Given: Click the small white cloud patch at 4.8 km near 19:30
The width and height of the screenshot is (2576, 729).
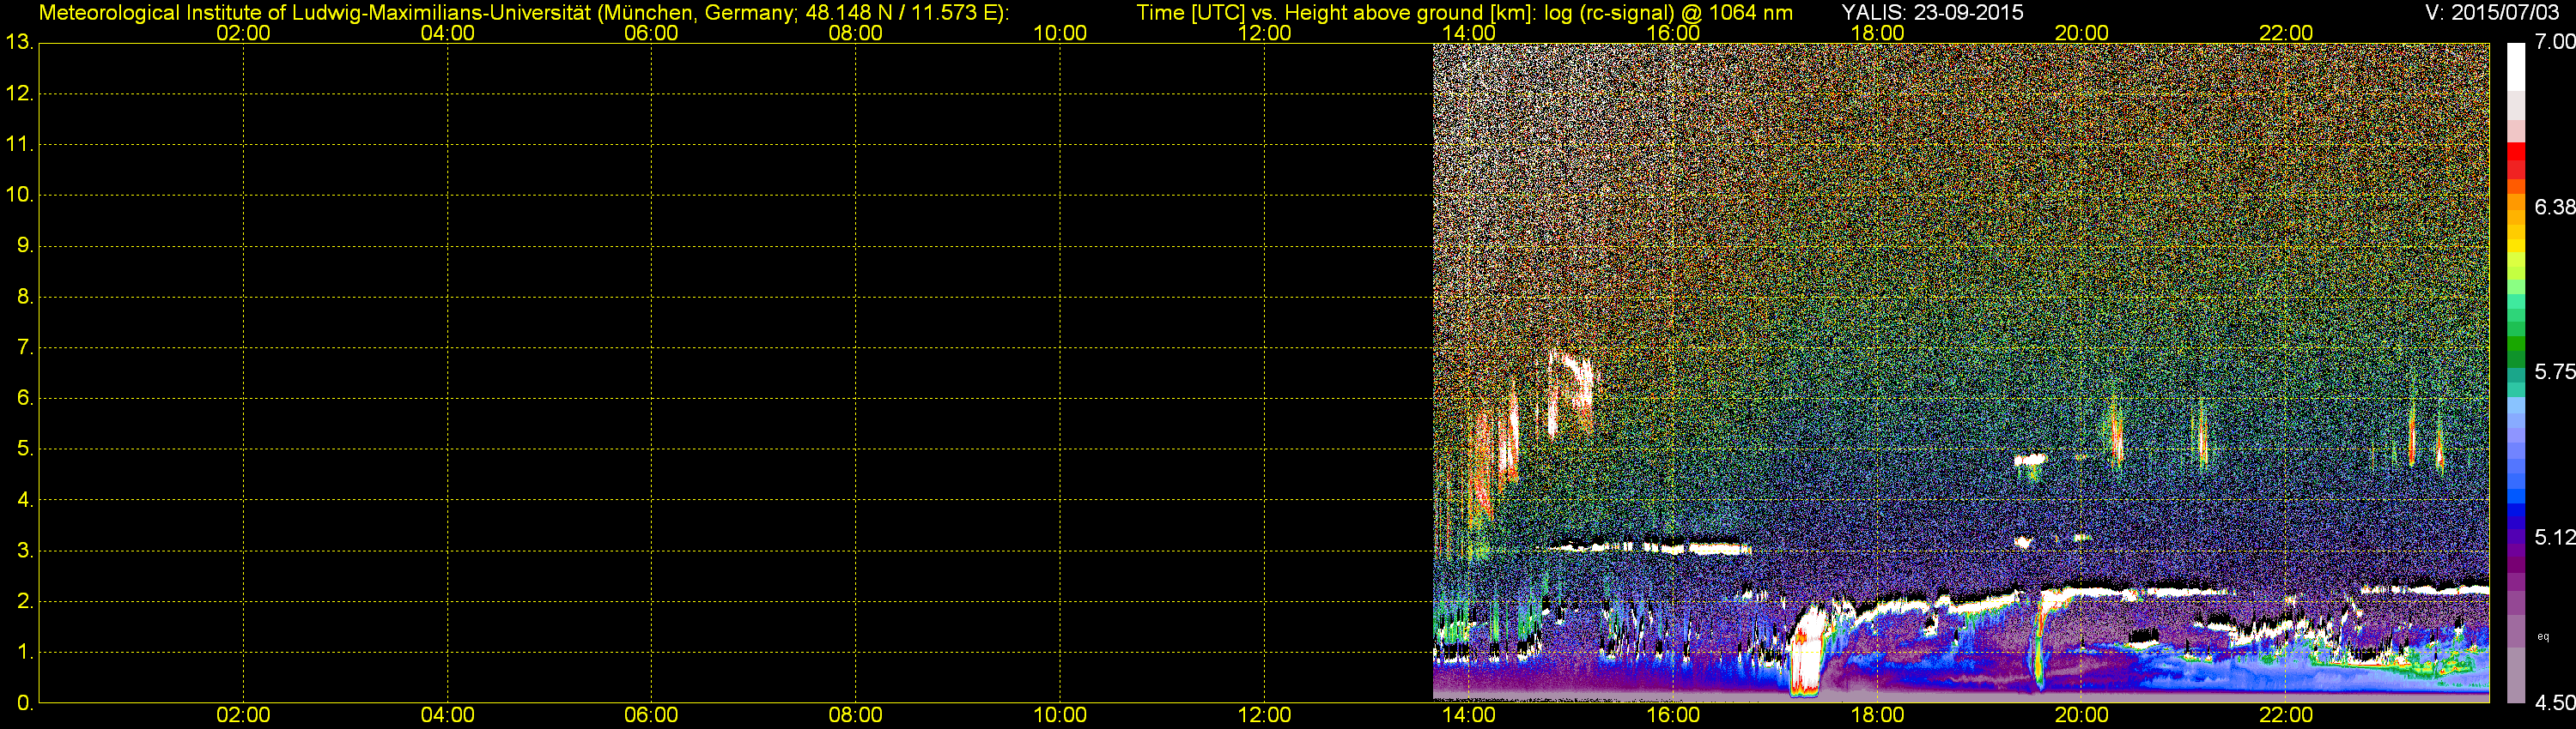Looking at the screenshot, I should (x=2030, y=461).
